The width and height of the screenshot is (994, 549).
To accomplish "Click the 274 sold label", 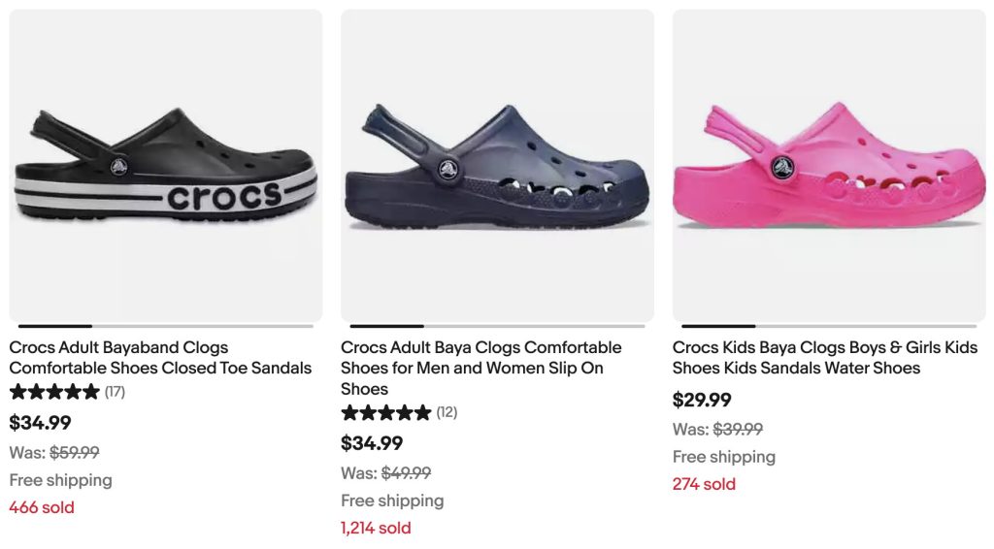I will [704, 484].
